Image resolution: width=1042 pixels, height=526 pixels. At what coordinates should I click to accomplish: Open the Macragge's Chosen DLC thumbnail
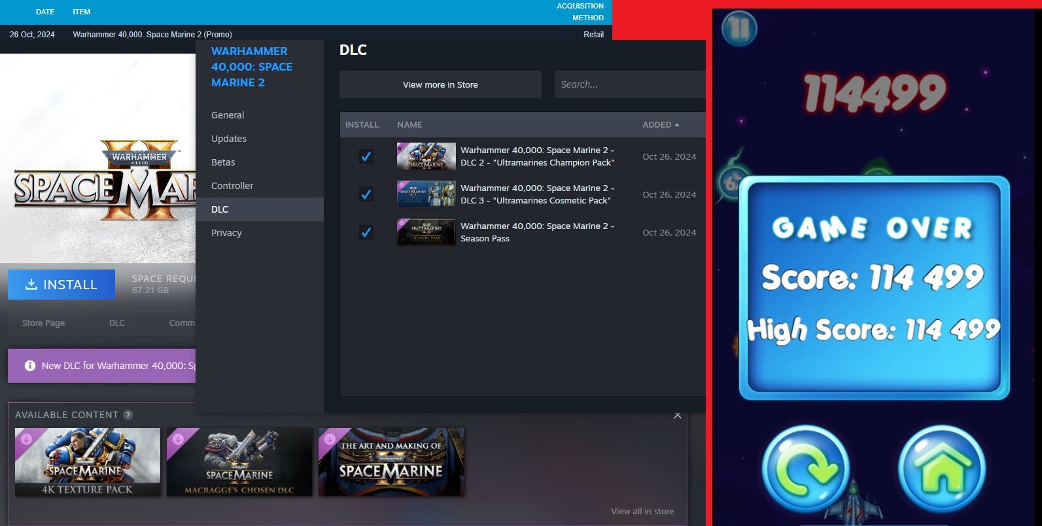239,462
